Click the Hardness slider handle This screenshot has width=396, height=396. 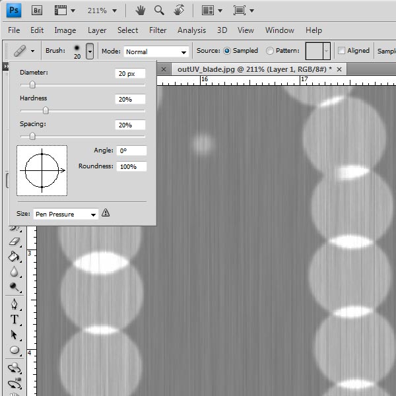[x=46, y=110]
